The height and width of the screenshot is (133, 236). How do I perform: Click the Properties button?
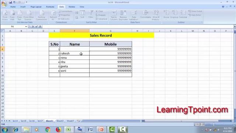[65, 15]
